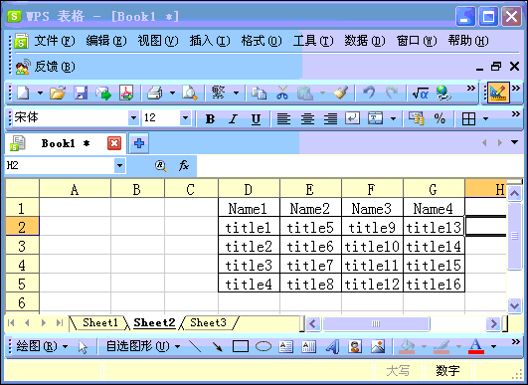Viewport: 528px width, 385px height.
Task: Apply cell borders grid icon
Action: pos(468,118)
